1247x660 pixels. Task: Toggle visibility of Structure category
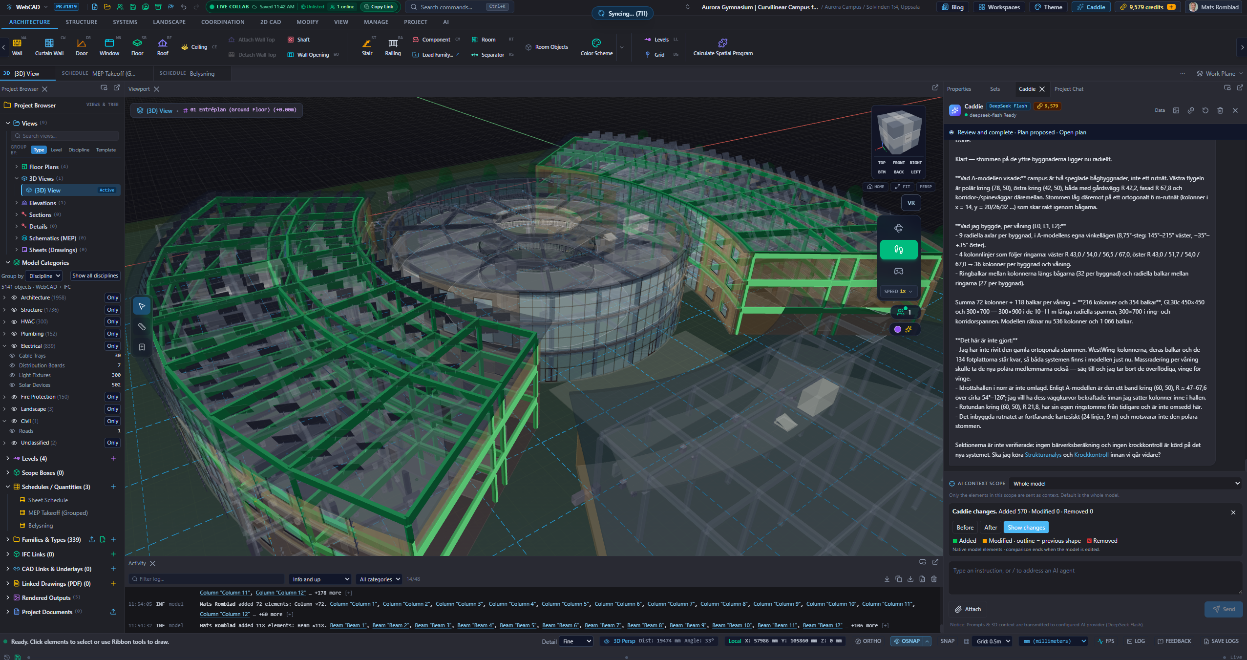coord(14,310)
